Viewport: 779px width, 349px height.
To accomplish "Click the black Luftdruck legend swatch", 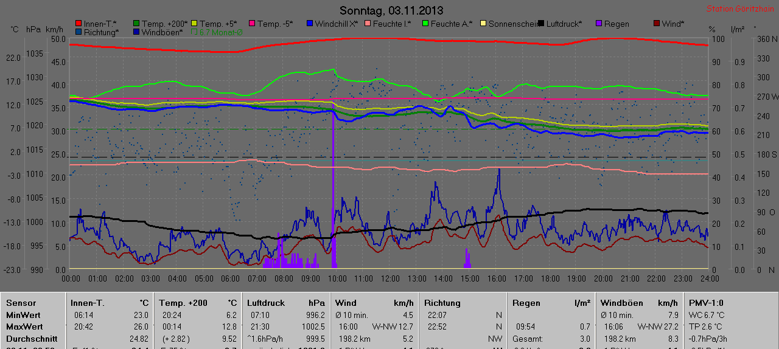I will [541, 23].
